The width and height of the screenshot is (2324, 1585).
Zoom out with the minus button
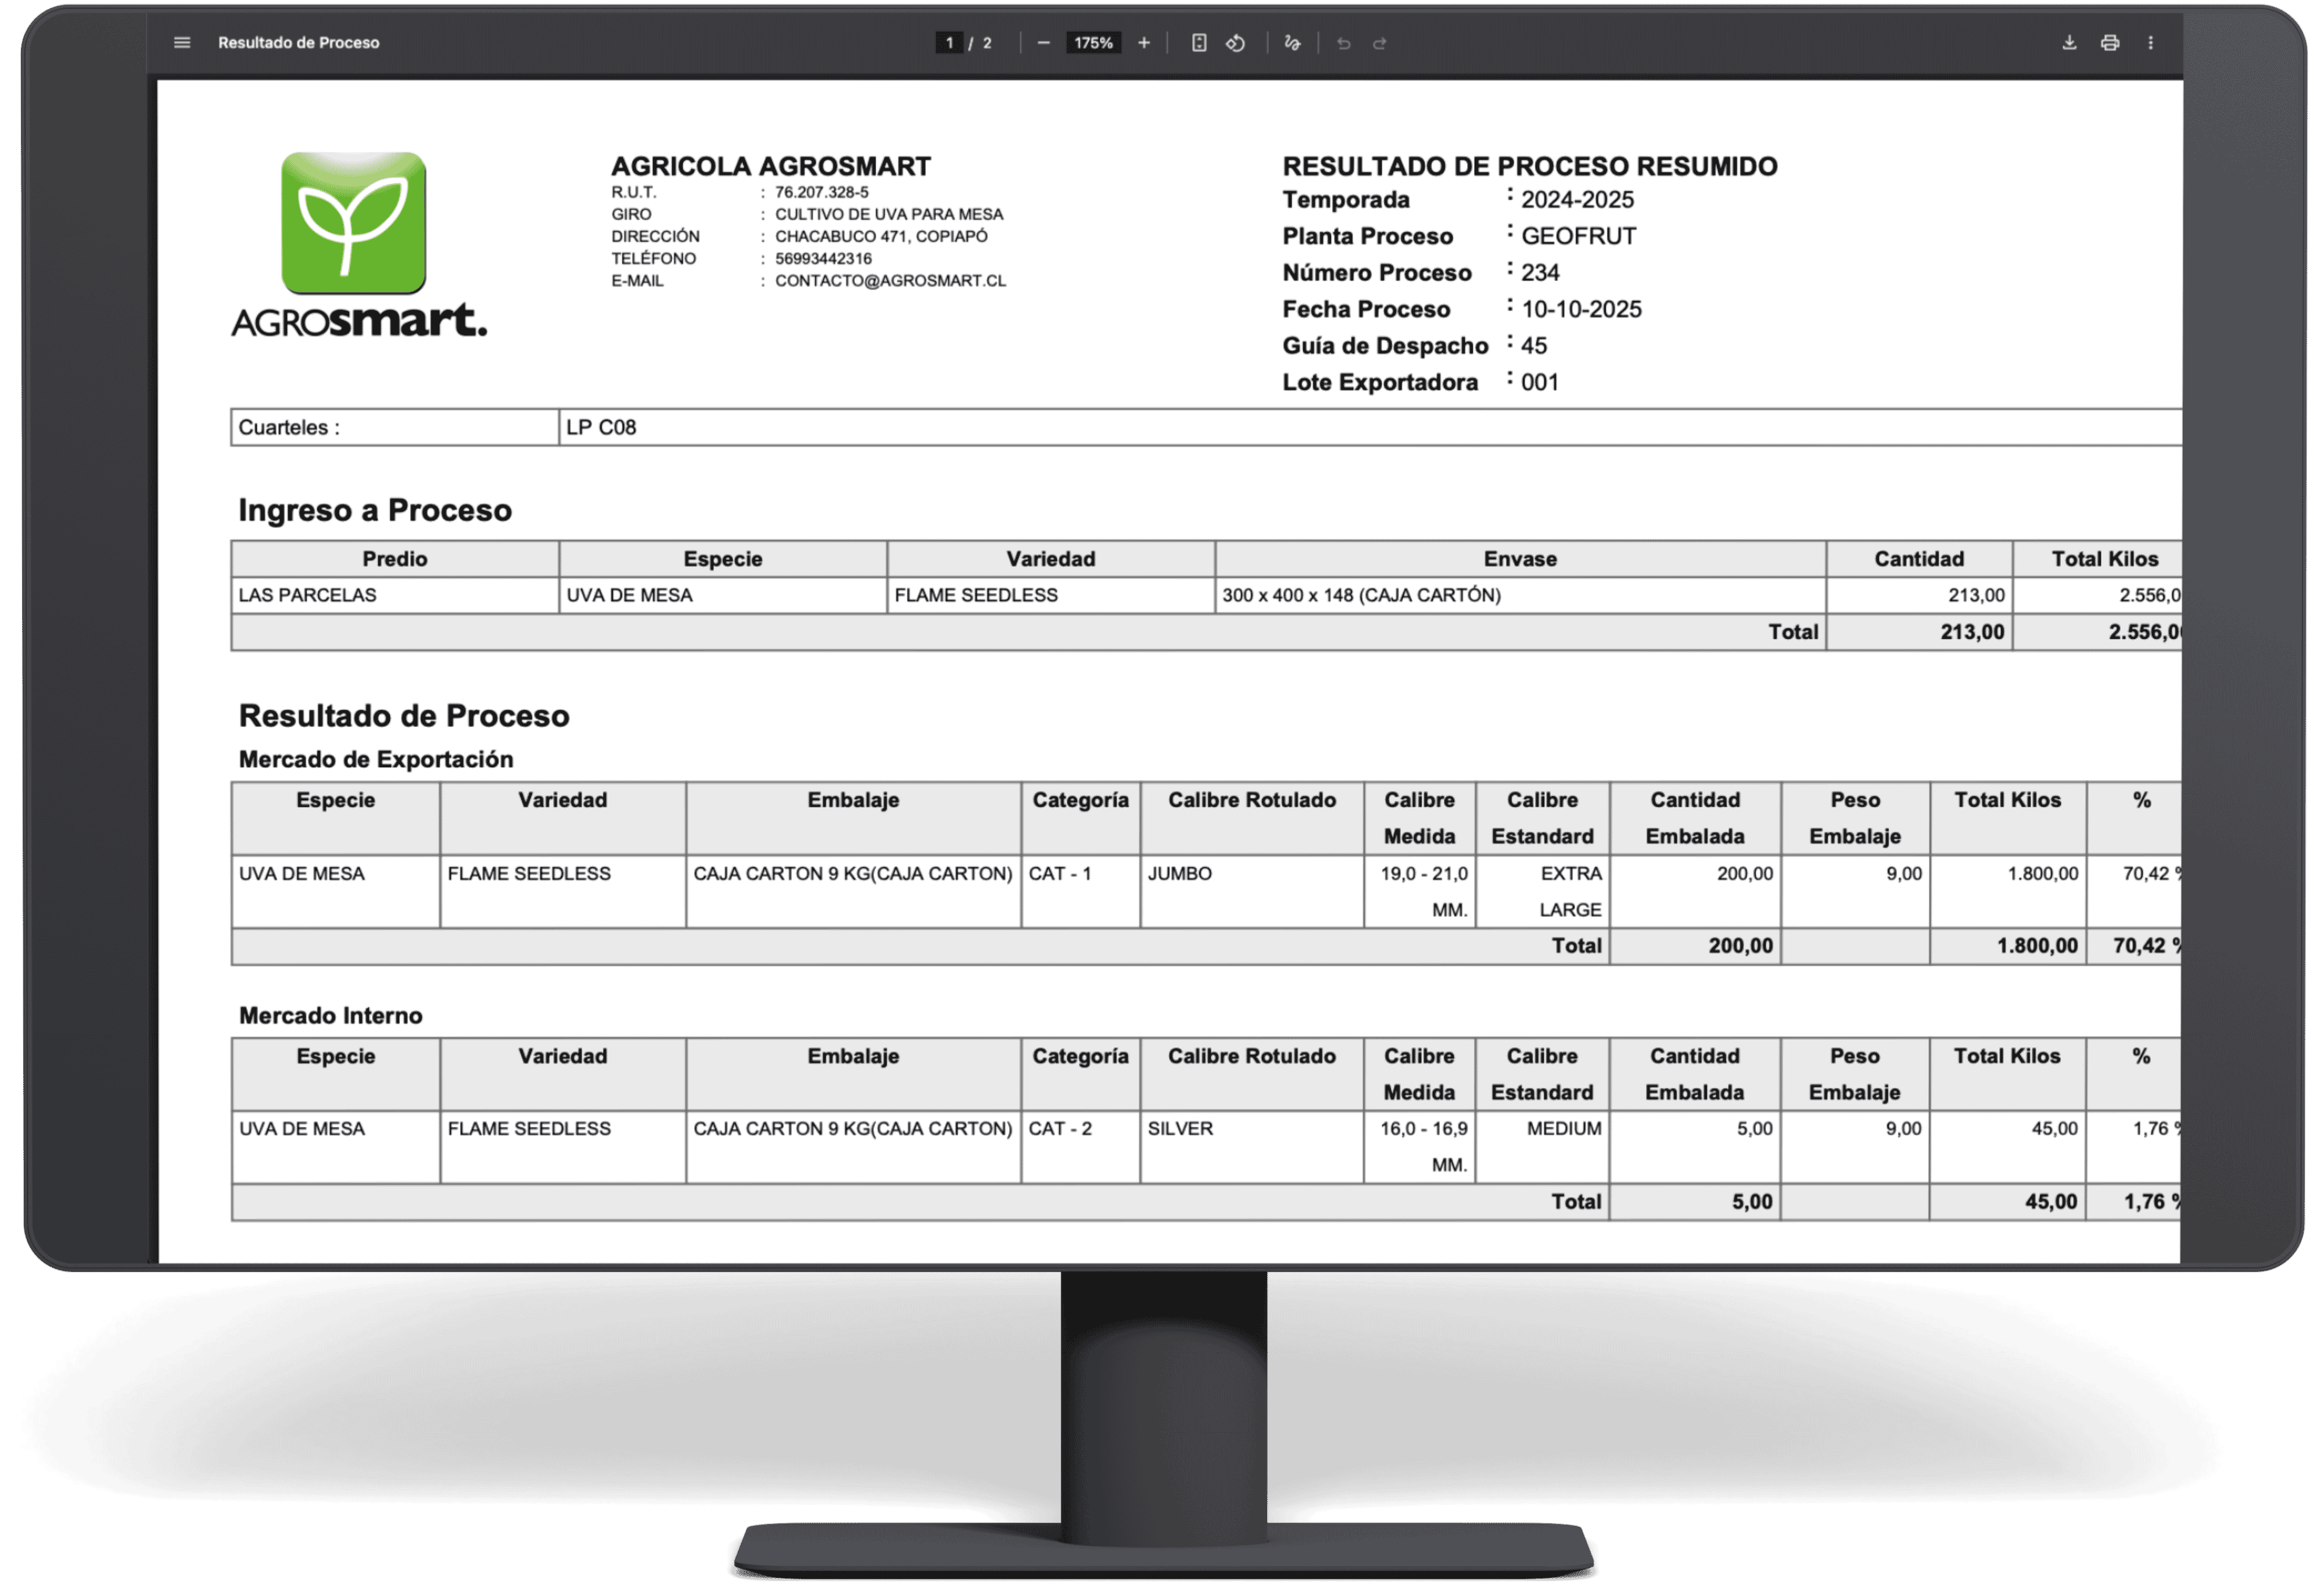coord(1043,43)
